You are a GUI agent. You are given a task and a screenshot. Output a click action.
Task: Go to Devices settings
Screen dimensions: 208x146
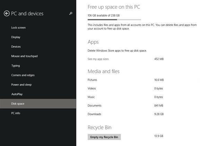16,46
